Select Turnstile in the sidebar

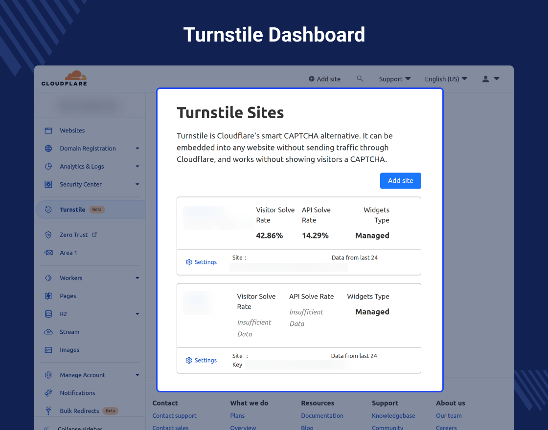(72, 210)
